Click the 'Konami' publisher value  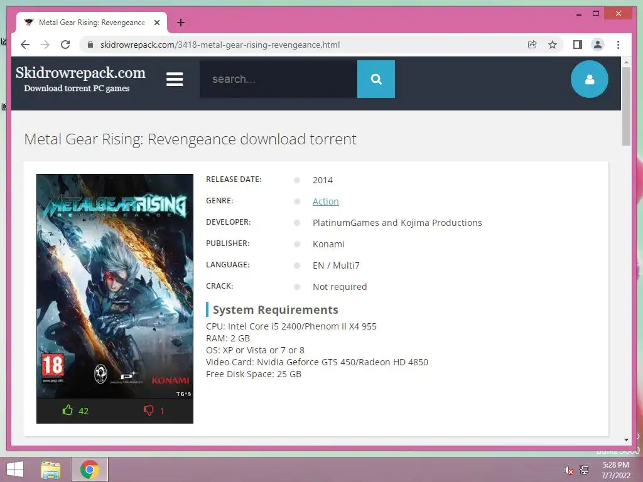328,244
